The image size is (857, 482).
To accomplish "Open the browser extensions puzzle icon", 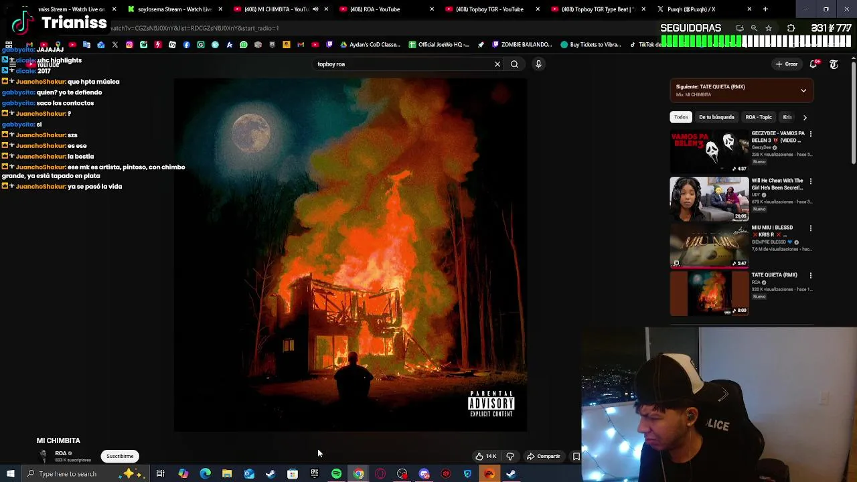I will [791, 28].
